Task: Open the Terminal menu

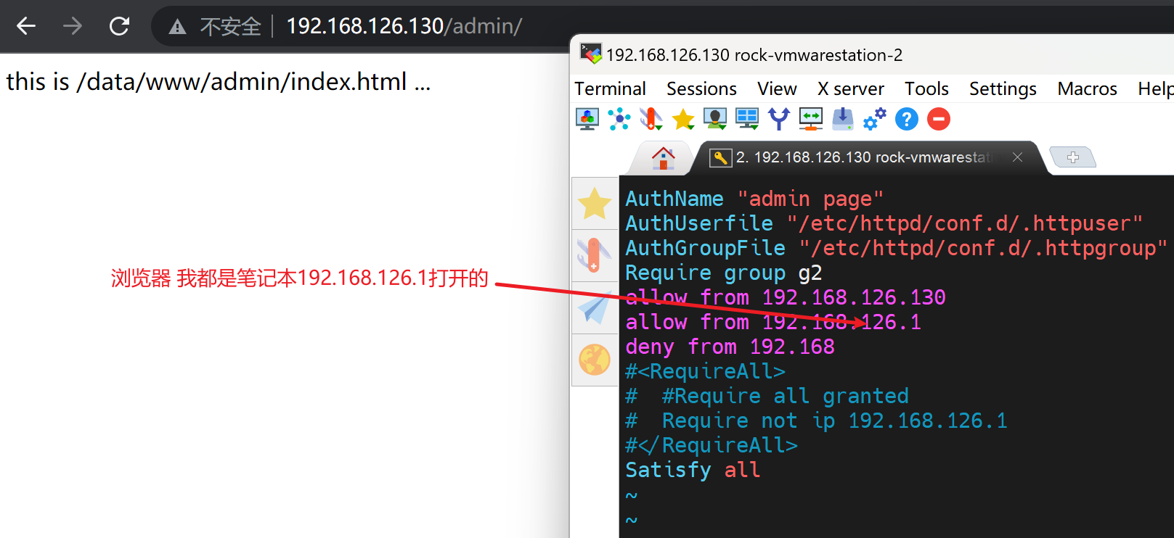Action: (x=610, y=88)
